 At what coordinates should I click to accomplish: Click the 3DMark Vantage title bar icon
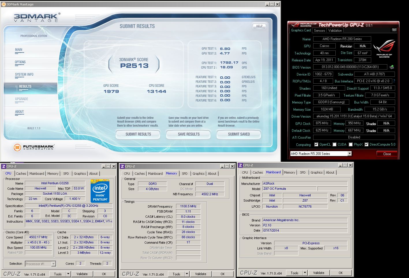point(3,4)
